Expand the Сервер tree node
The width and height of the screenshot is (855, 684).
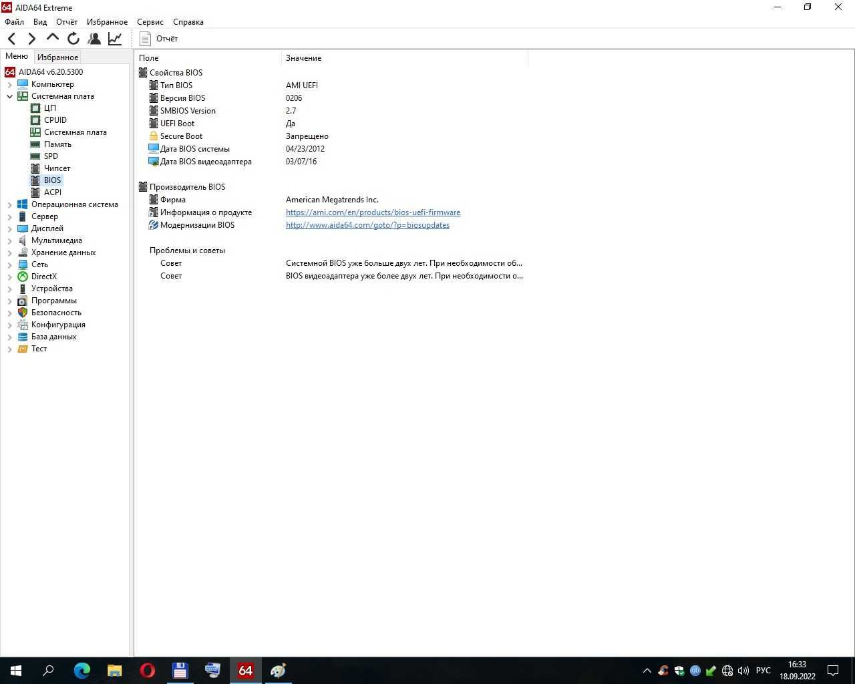point(10,216)
